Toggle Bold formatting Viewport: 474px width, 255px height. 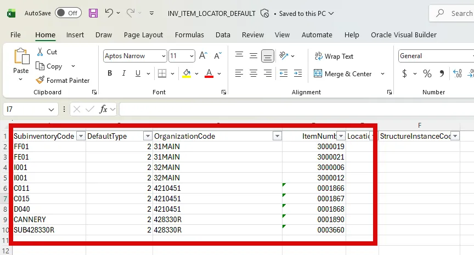click(x=110, y=73)
